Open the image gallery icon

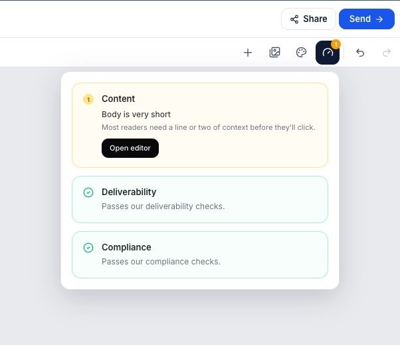coord(274,53)
